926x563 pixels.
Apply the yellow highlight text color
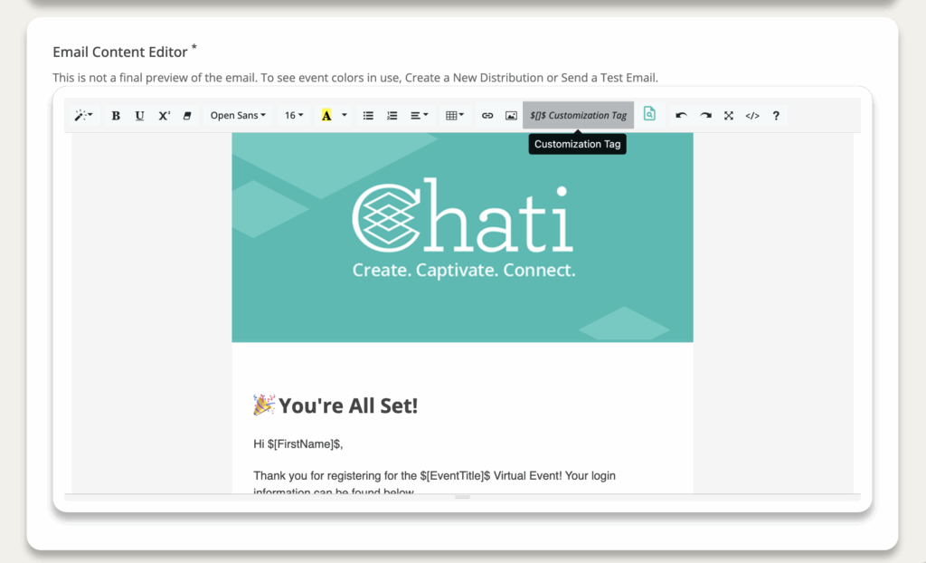(326, 116)
